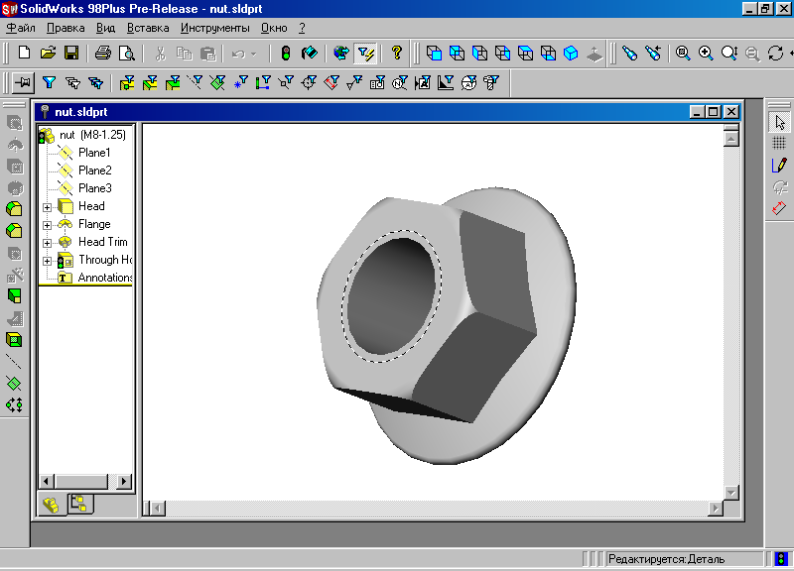Select Plane1 in the feature tree
Viewport: 794px width, 571px height.
[94, 153]
